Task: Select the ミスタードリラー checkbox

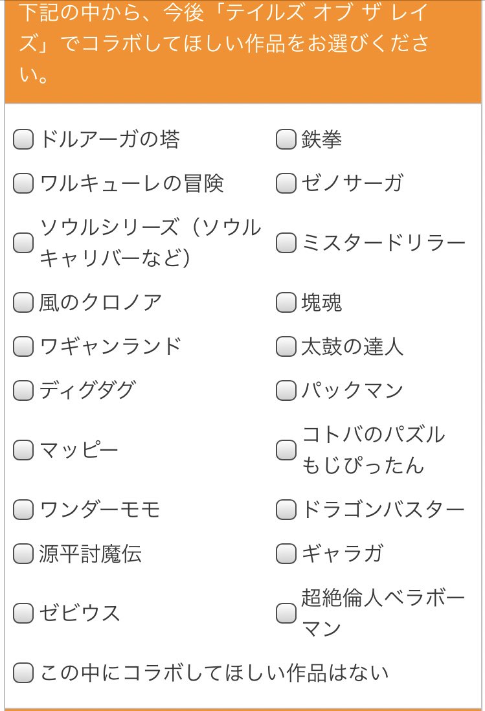Action: (286, 243)
